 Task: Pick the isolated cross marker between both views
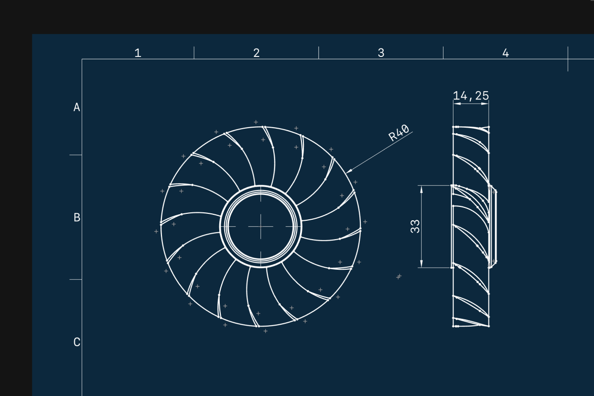[x=398, y=276]
